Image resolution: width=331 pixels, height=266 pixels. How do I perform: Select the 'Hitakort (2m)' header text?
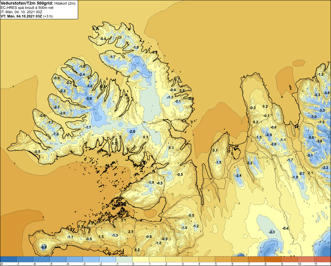point(65,3)
